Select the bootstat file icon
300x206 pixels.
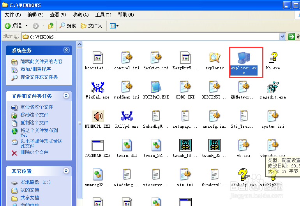click(x=98, y=58)
